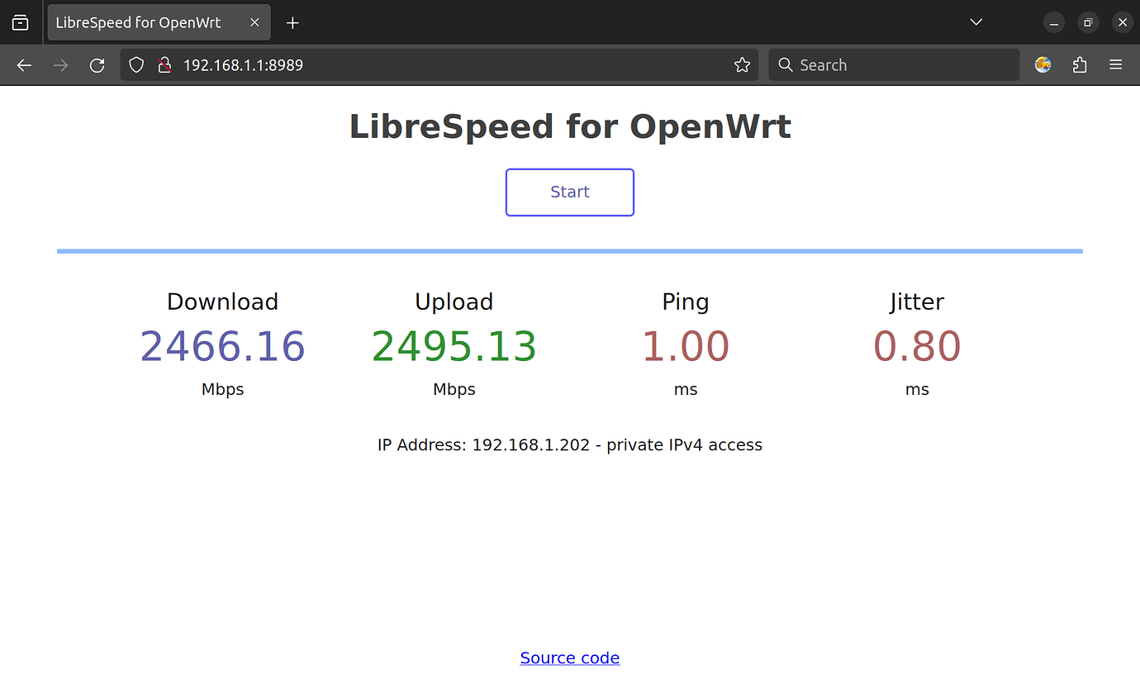Click the forward navigation arrow
This screenshot has width=1140, height=679.
[x=59, y=64]
